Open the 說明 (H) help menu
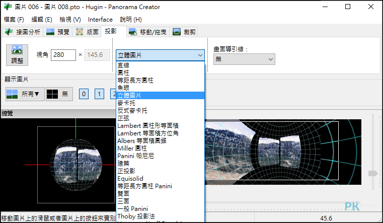Image resolution: width=383 pixels, height=223 pixels. pos(131,20)
